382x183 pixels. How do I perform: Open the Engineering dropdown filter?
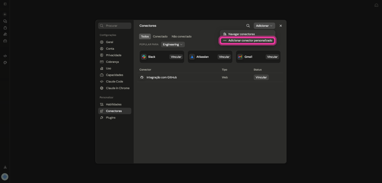pos(173,45)
